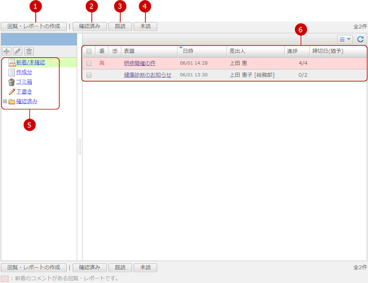368x283 pixels.
Task: Sort by the 日時 column header
Action: point(202,51)
